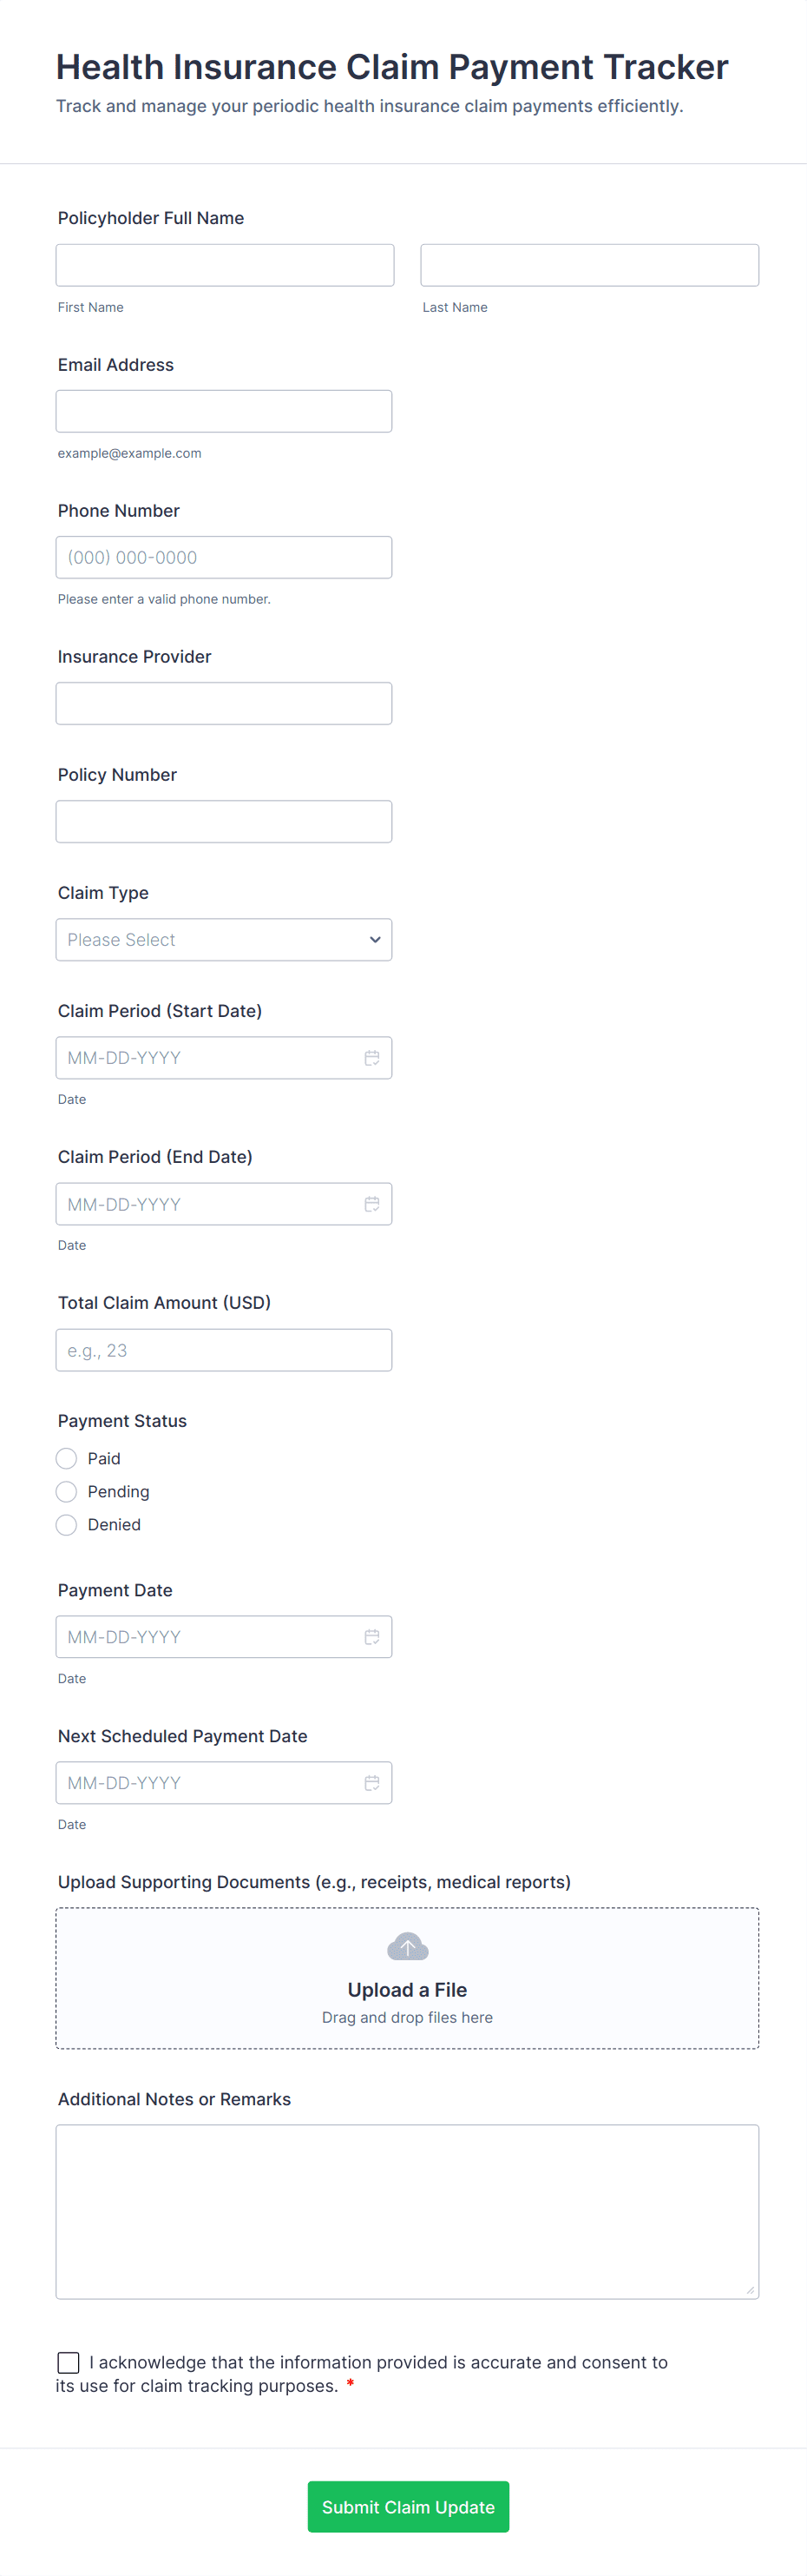The image size is (807, 2576).
Task: Open calendar icon for Claim Period Start Date
Action: (371, 1058)
